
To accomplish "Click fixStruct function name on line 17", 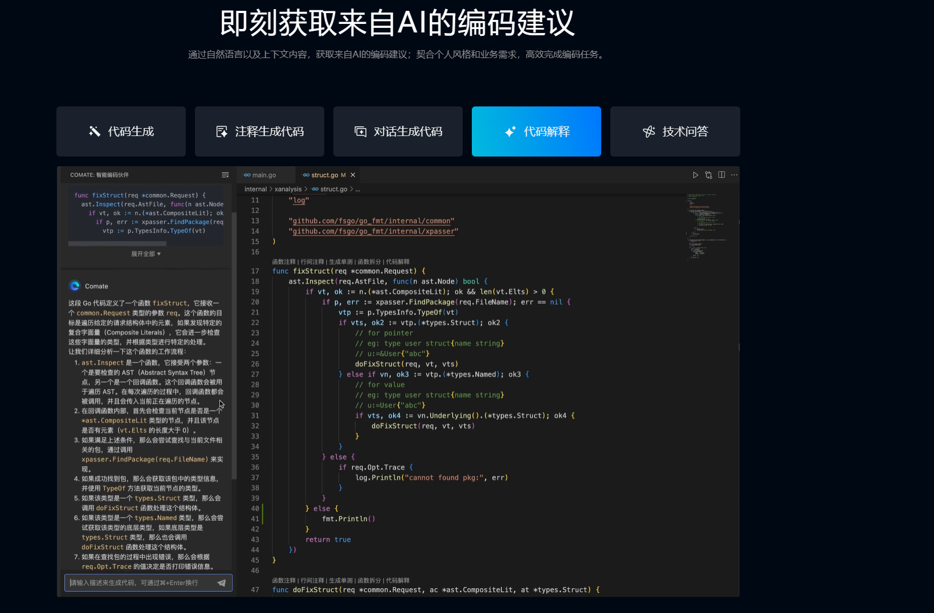I will click(x=312, y=271).
